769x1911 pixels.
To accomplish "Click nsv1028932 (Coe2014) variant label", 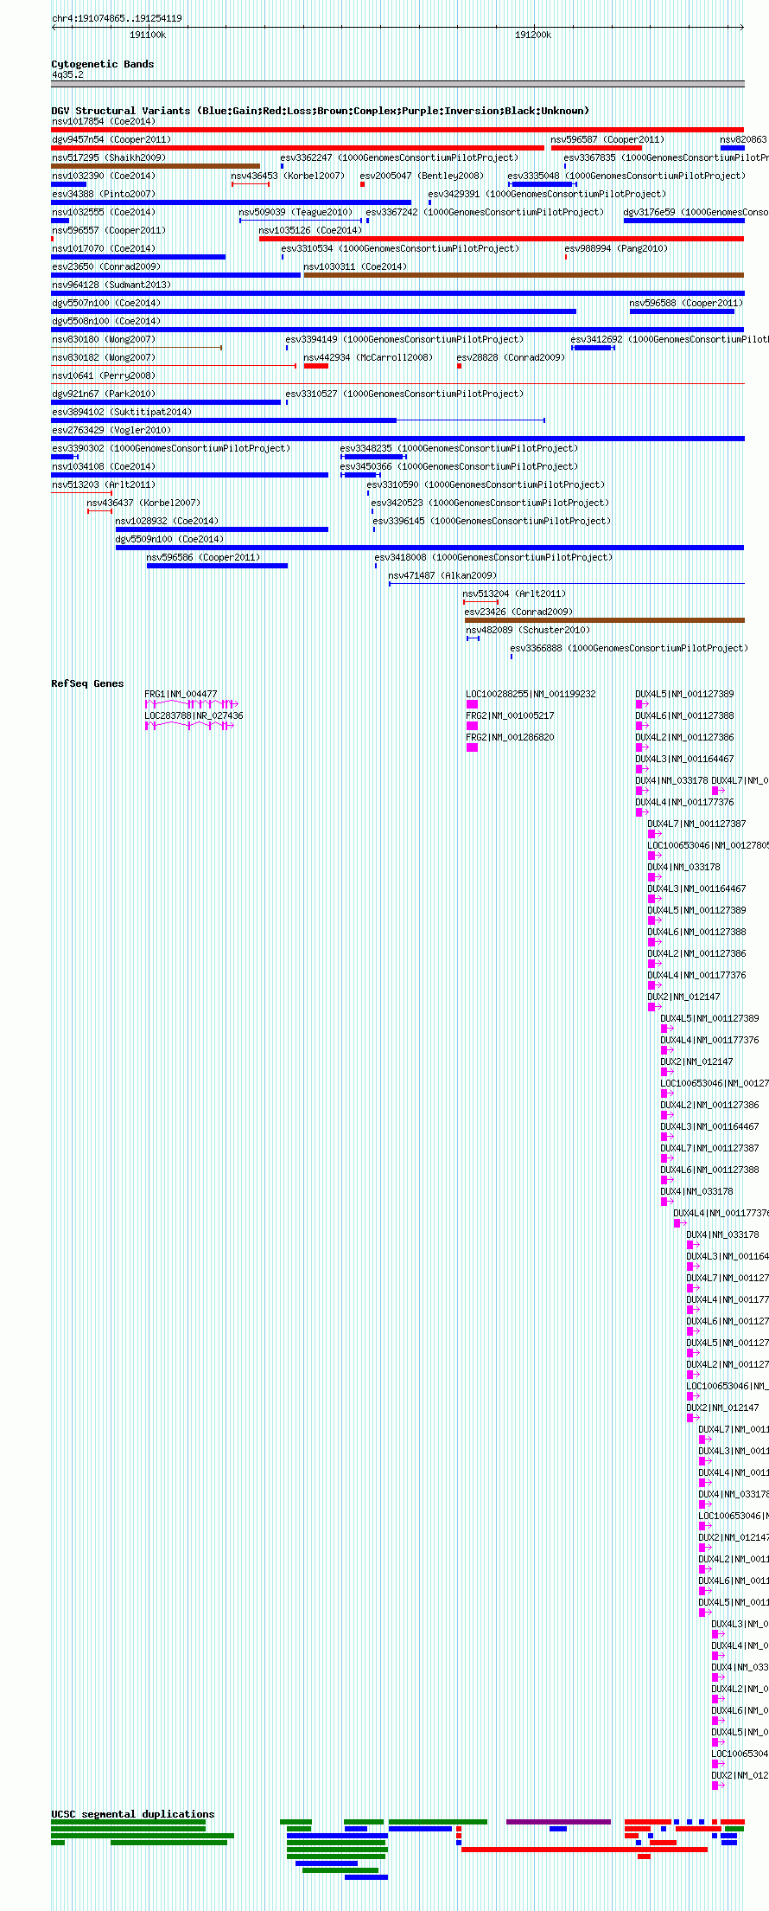I will 167,521.
